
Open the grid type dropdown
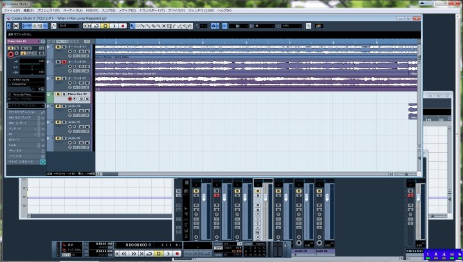pyautogui.click(x=239, y=26)
